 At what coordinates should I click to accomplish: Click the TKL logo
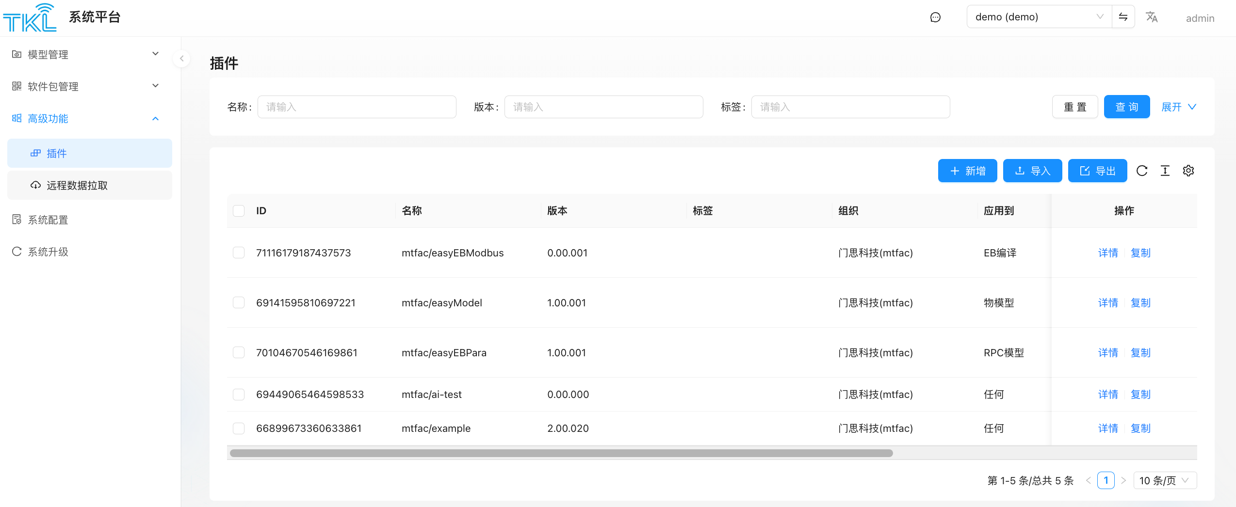click(x=30, y=17)
